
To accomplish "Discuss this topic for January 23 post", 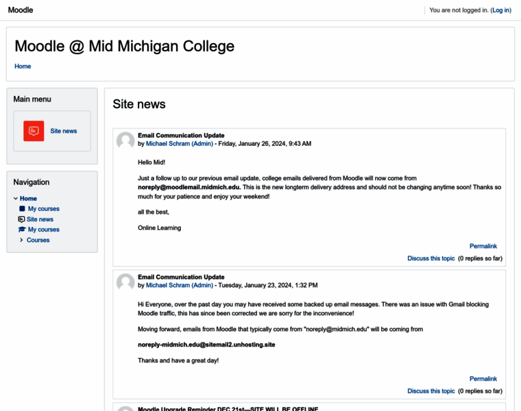I will click(431, 391).
